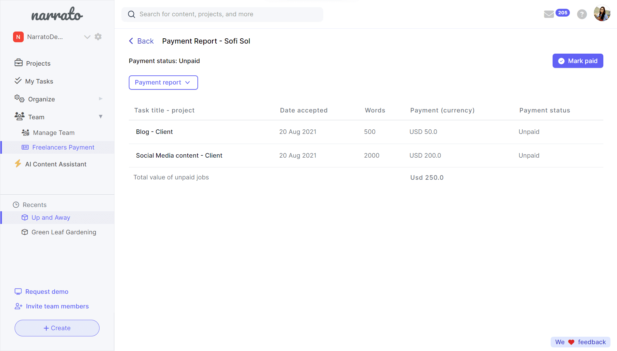617x351 pixels.
Task: Click the Payment status column header
Action: tap(545, 110)
